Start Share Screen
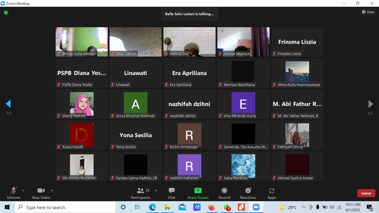The image size is (379, 213). (198, 193)
